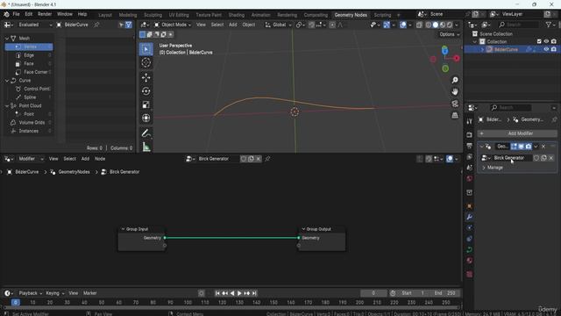Image resolution: width=561 pixels, height=316 pixels.
Task: Open the Particles properties tab icon
Action: tap(470, 228)
